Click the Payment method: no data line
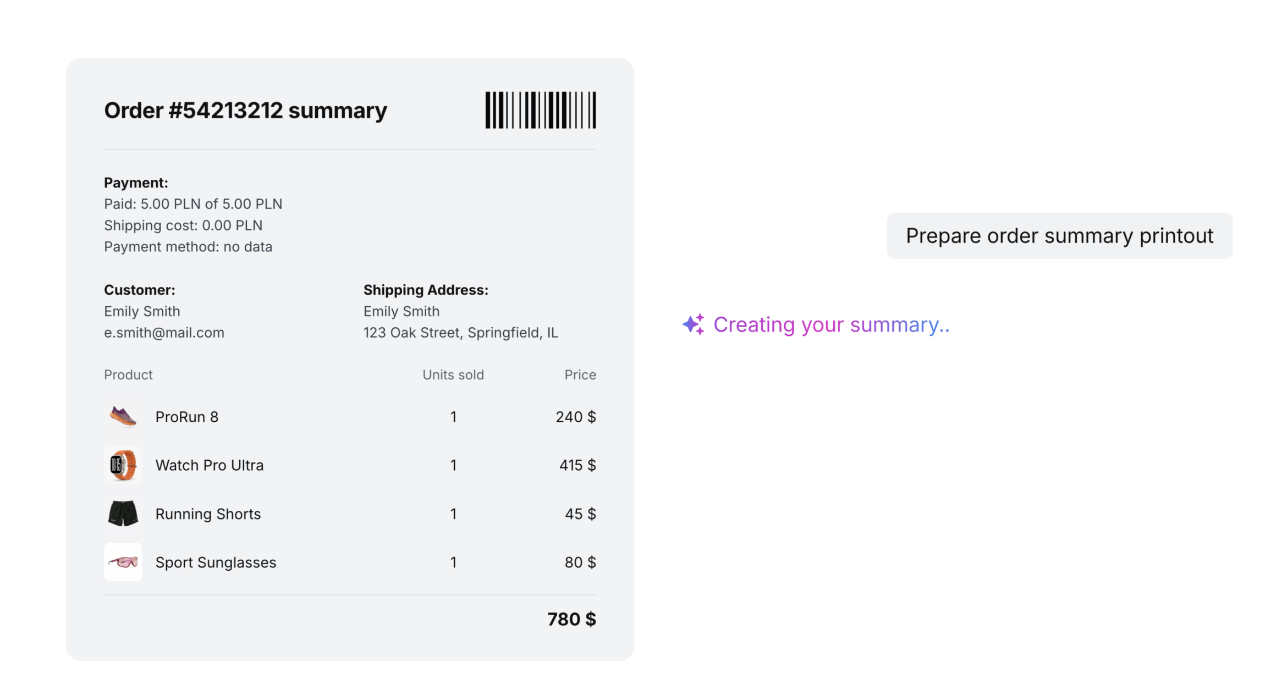The height and width of the screenshot is (695, 1276). 188,247
